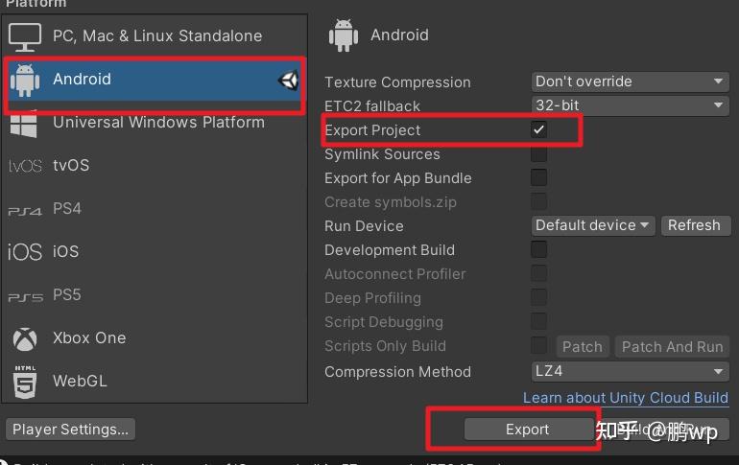This screenshot has height=465, width=739.
Task: Enable Export for App Bundle checkbox
Action: pos(538,178)
